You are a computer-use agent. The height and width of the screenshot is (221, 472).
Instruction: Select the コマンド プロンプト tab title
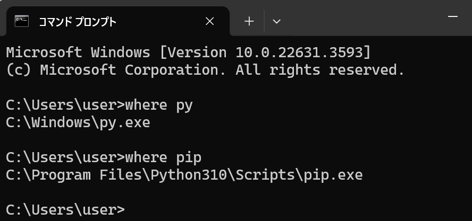78,22
